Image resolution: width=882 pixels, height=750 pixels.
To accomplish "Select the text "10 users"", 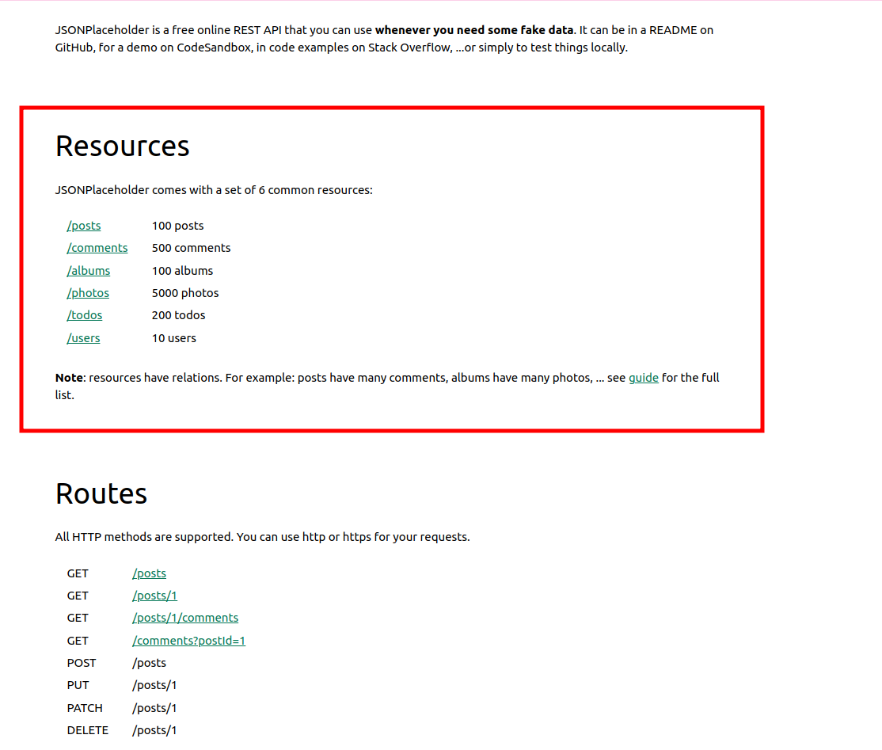I will [x=174, y=338].
